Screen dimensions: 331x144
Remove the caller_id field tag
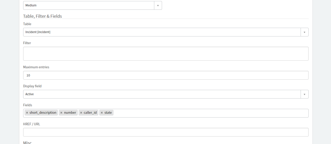pos(81,113)
